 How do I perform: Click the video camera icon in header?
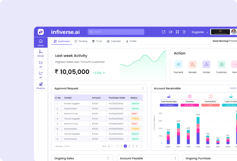(171, 32)
